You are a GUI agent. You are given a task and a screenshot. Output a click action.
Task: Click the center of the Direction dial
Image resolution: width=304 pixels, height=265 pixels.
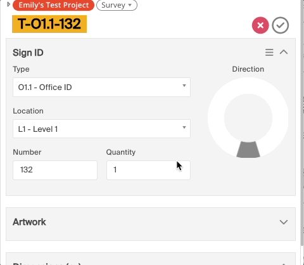[248, 118]
